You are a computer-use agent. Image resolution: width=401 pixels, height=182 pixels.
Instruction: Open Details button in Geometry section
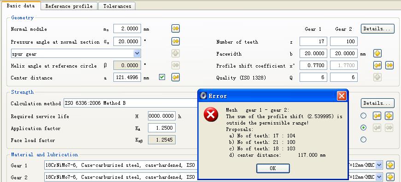(x=377, y=29)
